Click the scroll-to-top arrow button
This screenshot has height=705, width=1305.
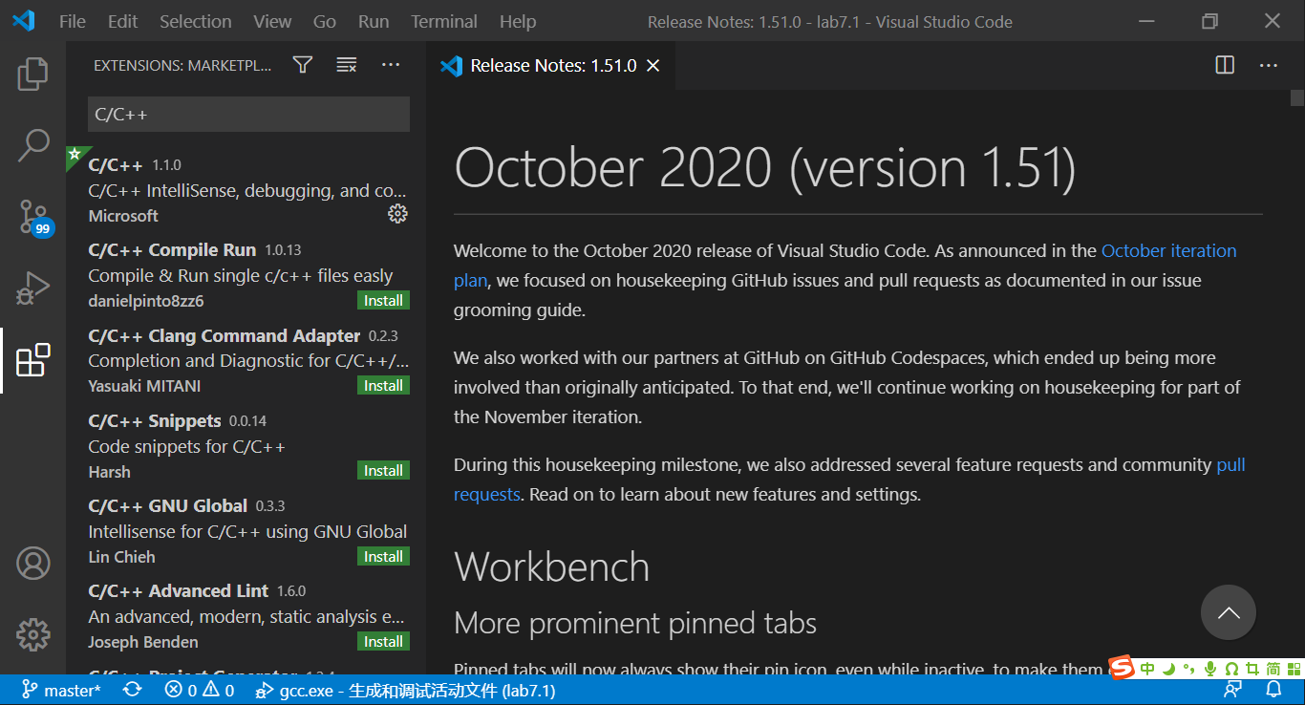coord(1229,612)
